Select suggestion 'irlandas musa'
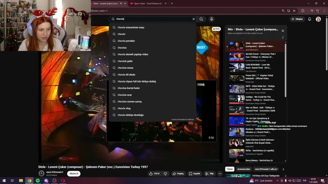Viewport: 328px width, 184px height. (153, 68)
